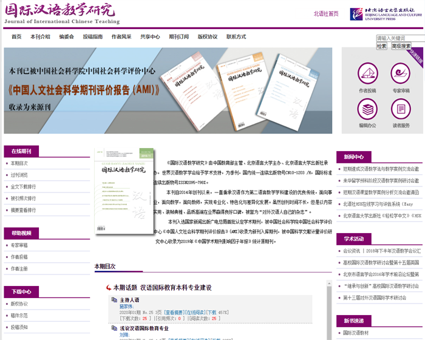The height and width of the screenshot is (340, 425).
Task: Open 投稿指南 menu item
Action: (93, 36)
